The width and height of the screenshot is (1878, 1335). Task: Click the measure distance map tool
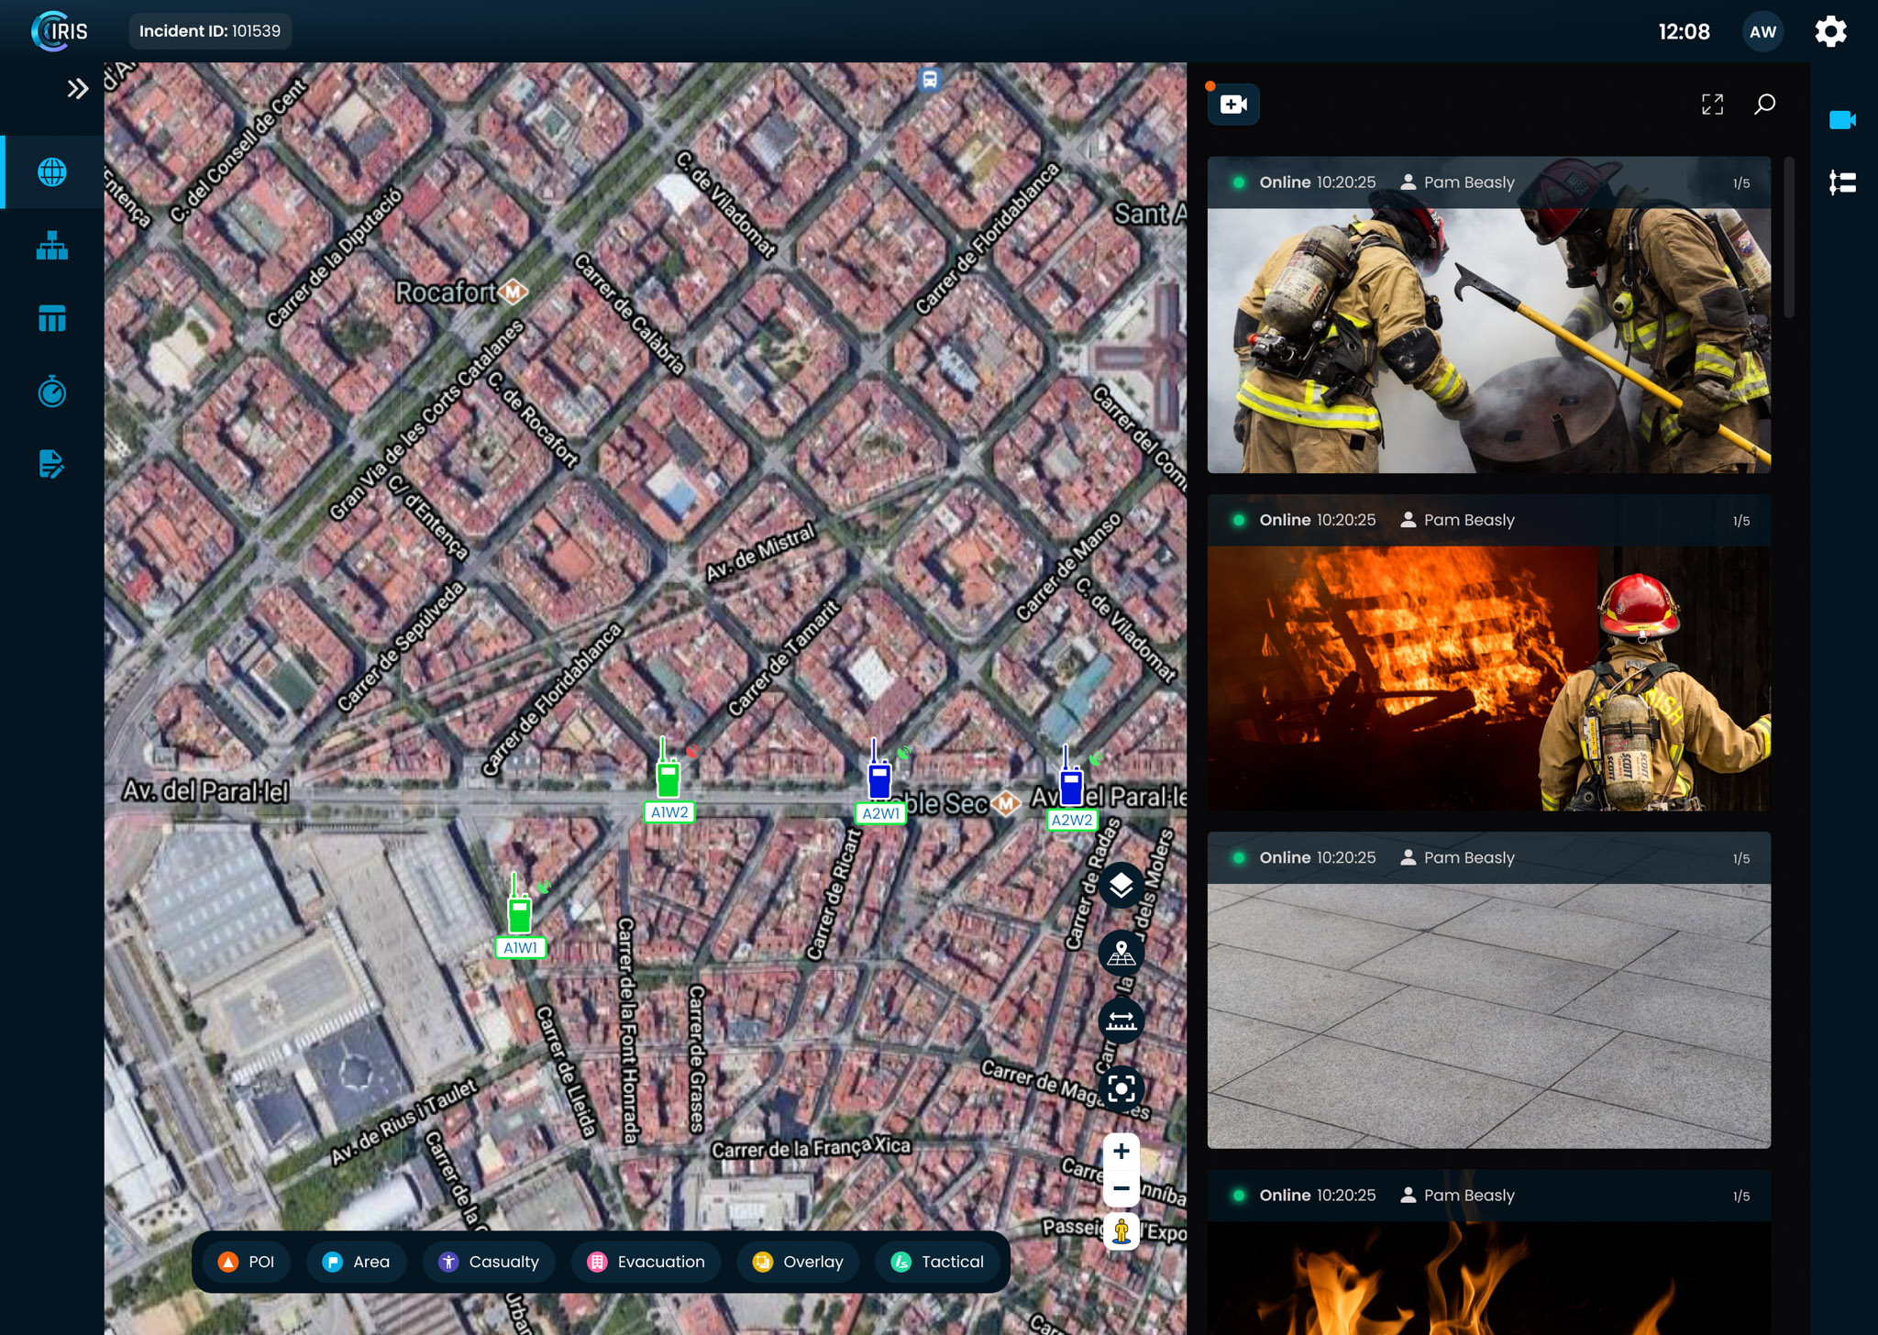point(1121,1021)
